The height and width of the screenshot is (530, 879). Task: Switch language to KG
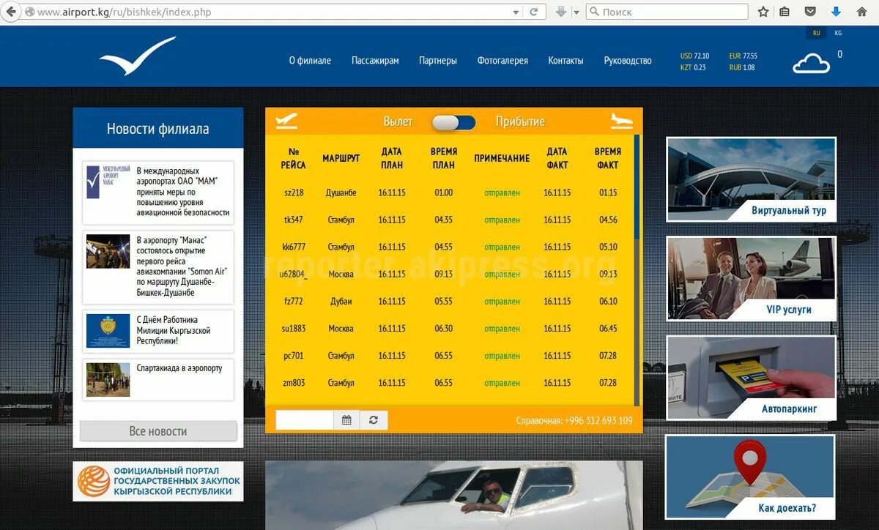[x=838, y=33]
